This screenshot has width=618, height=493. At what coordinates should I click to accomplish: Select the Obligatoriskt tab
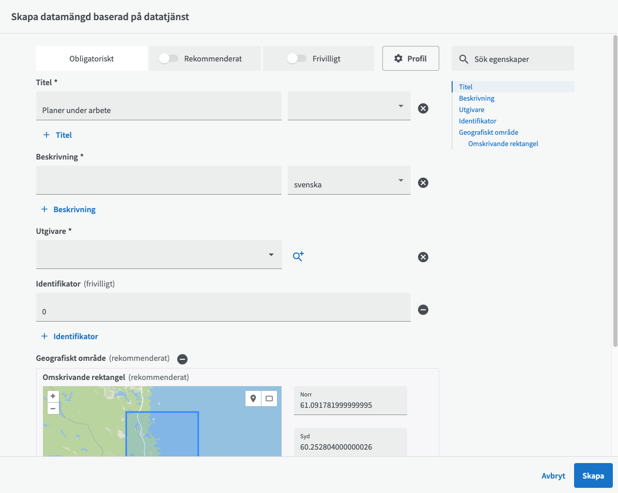91,59
